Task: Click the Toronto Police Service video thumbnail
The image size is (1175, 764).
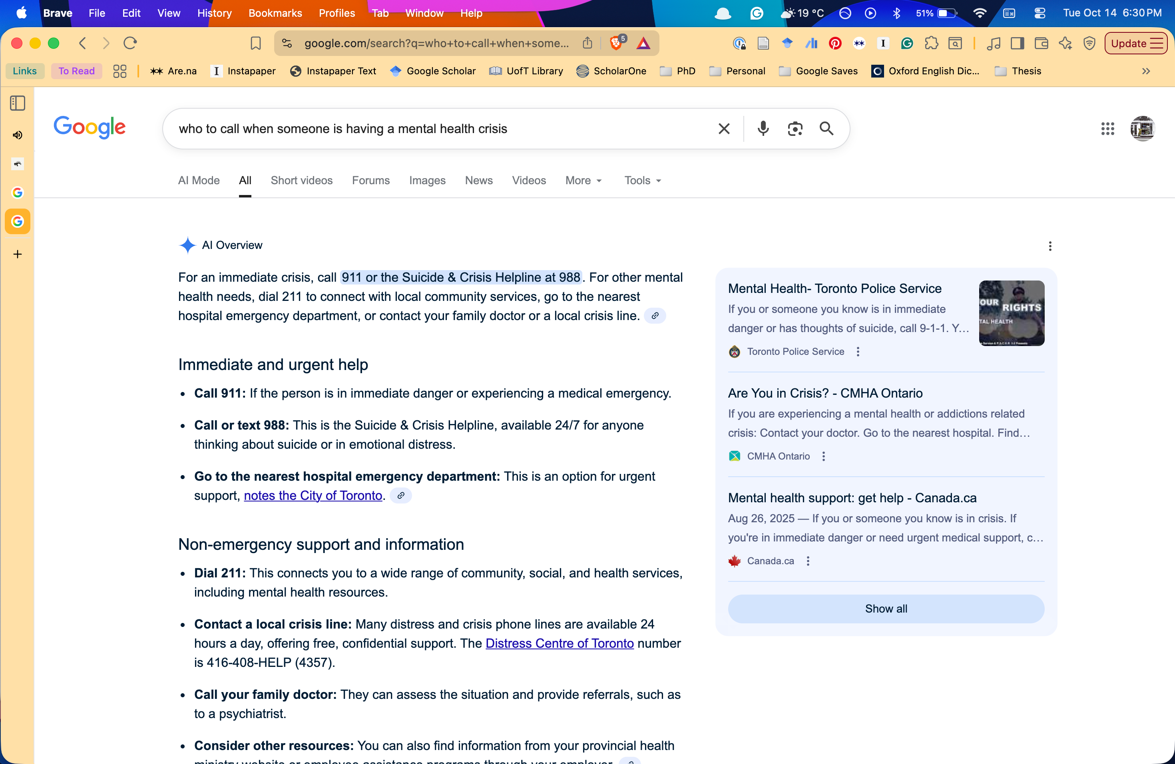Action: coord(1011,313)
